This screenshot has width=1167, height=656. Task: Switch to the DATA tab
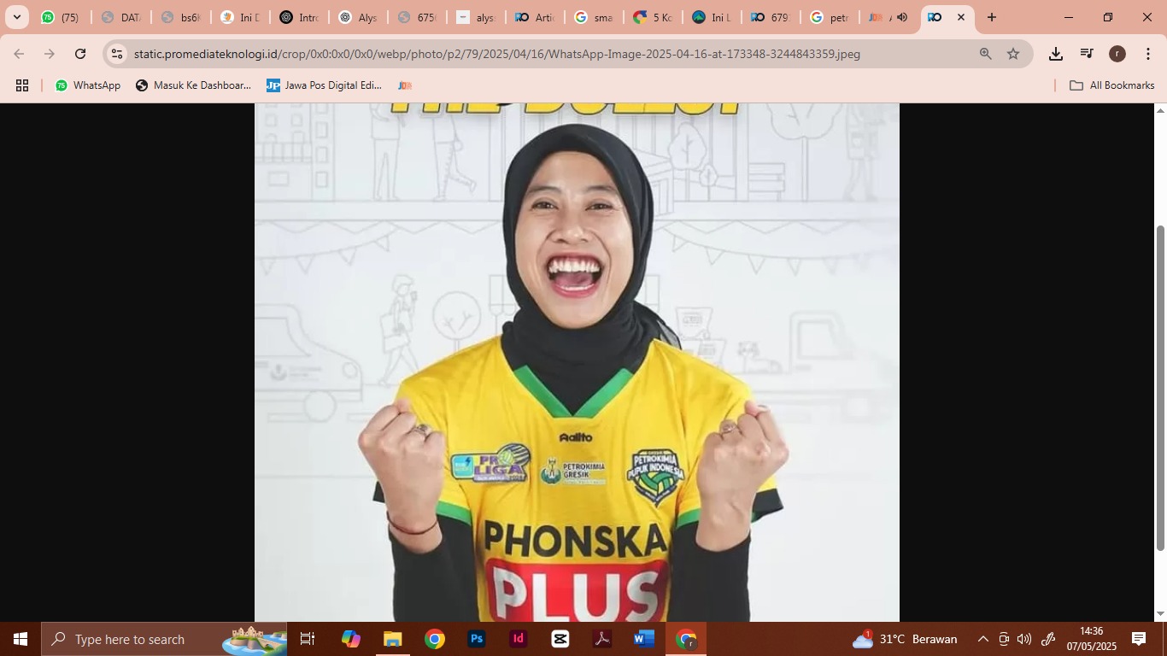point(120,17)
